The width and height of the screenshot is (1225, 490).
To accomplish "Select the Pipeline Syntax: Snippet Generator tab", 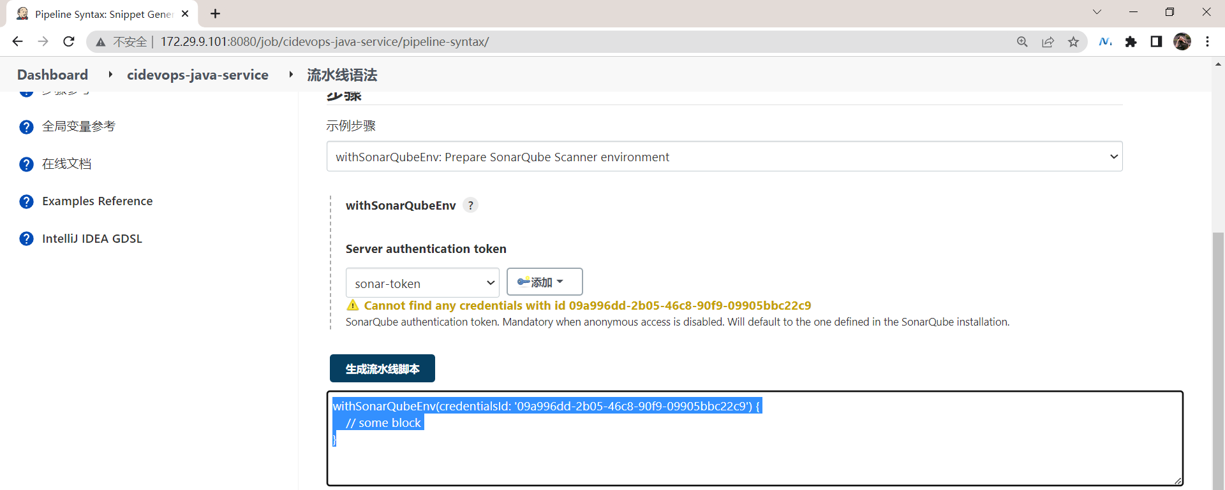I will (x=102, y=14).
